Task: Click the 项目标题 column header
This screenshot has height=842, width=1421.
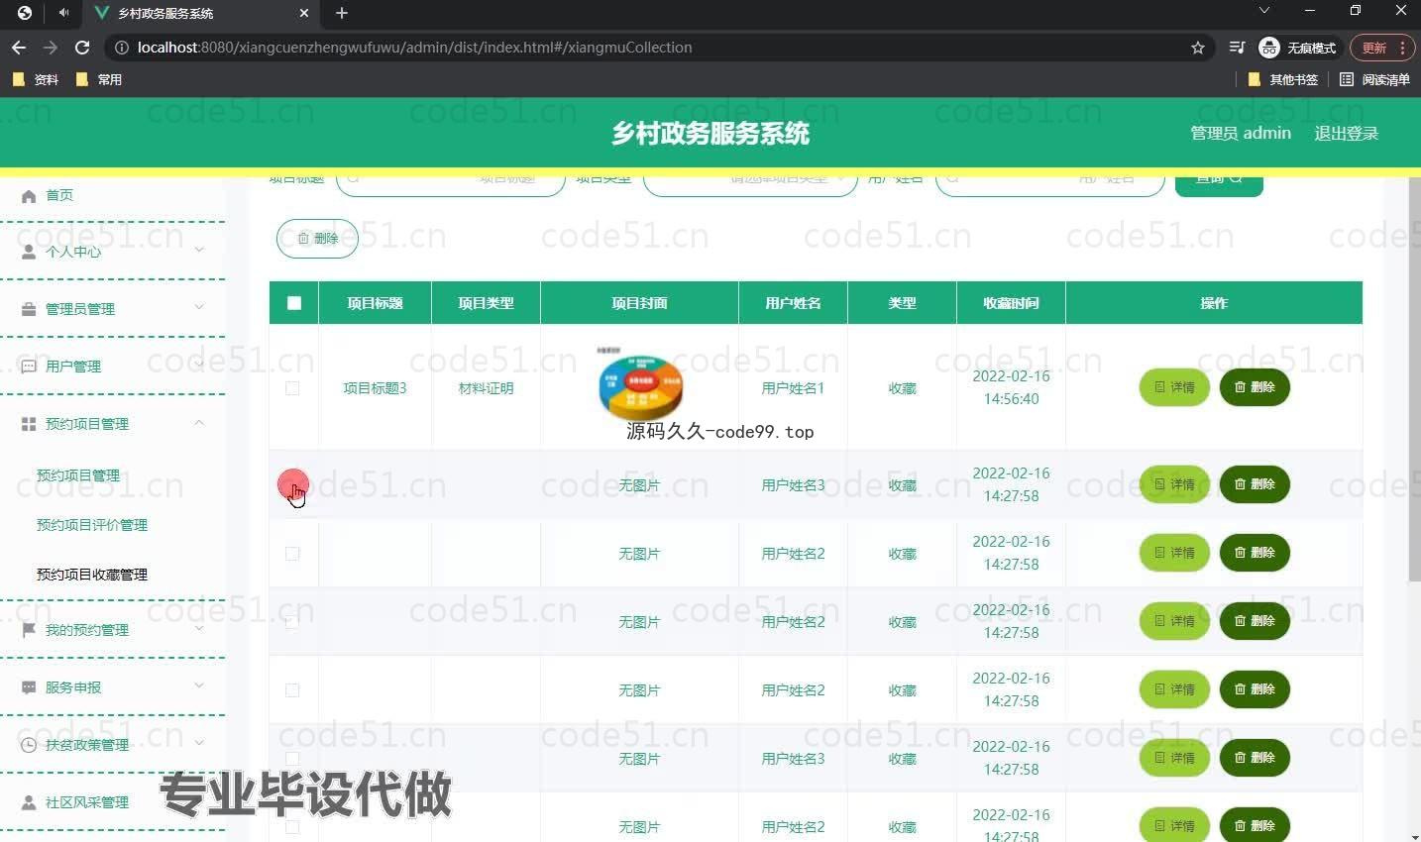Action: coord(375,303)
